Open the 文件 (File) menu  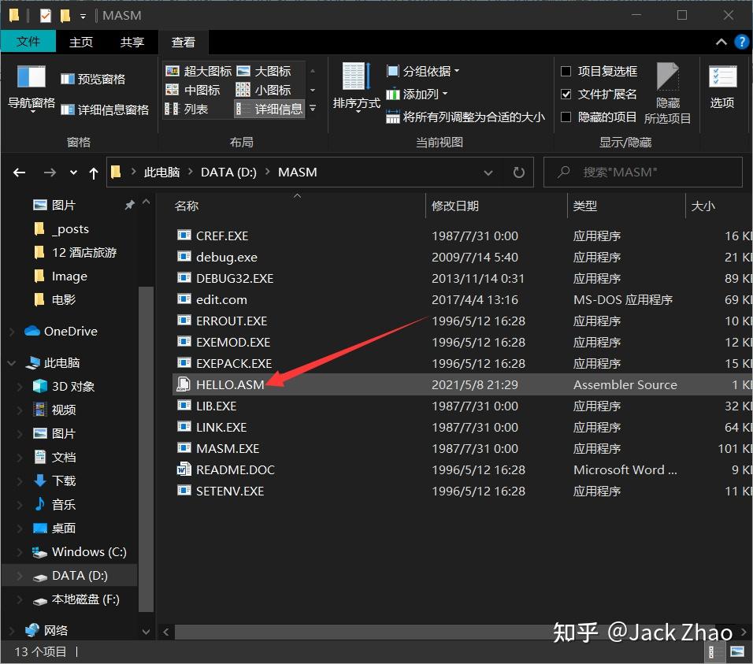click(x=28, y=42)
